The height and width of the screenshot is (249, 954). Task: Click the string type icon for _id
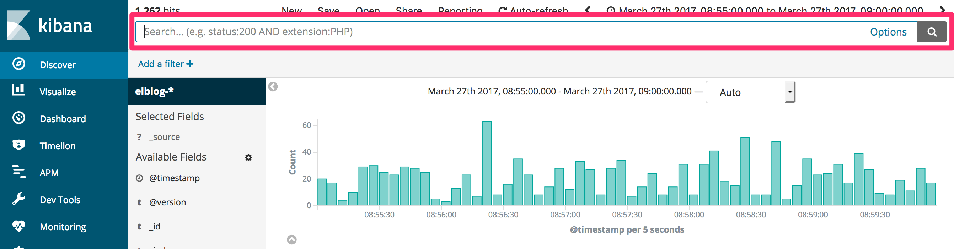click(x=139, y=226)
